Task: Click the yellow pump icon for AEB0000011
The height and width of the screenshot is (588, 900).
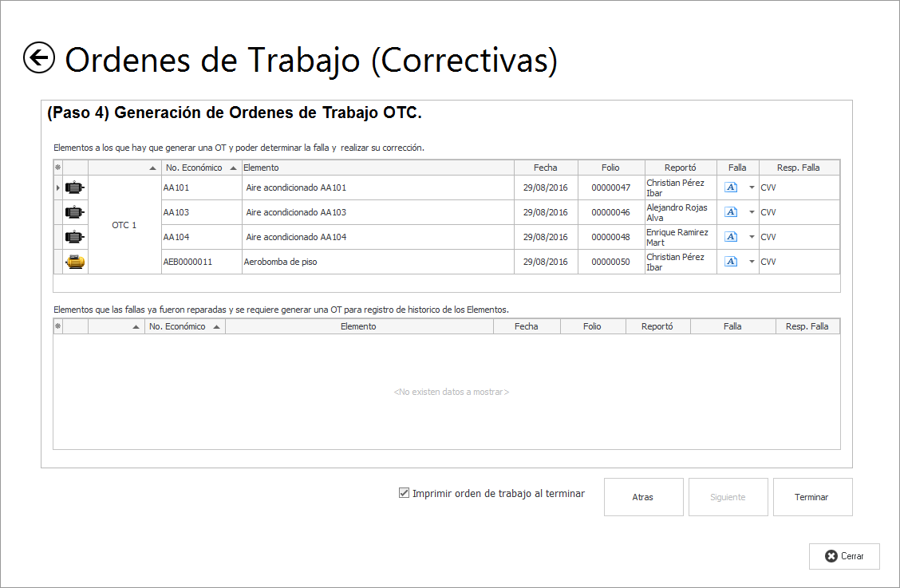Action: pos(74,262)
